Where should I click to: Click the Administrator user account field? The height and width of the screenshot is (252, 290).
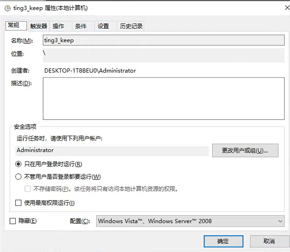[x=112, y=151]
